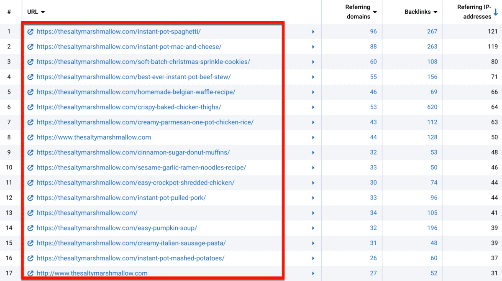Open external icon for http://www.thesaltymarshmallow.com
Viewport: 502px width, 281px height.
(30, 273)
